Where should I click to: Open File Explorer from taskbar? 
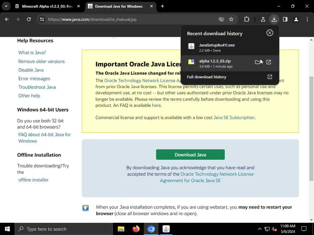click(121, 229)
